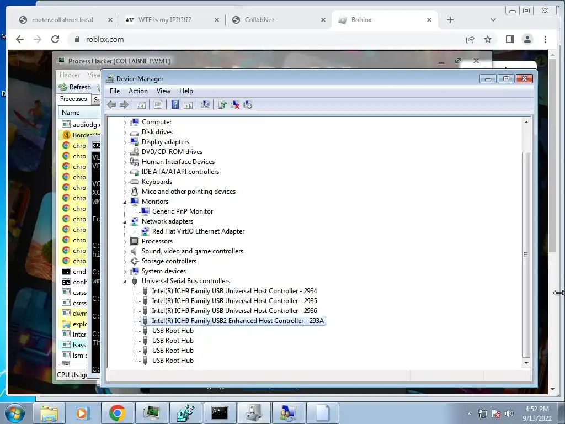Bookmark this page with the star icon
Viewport: 565px width, 424px height.
(x=488, y=39)
